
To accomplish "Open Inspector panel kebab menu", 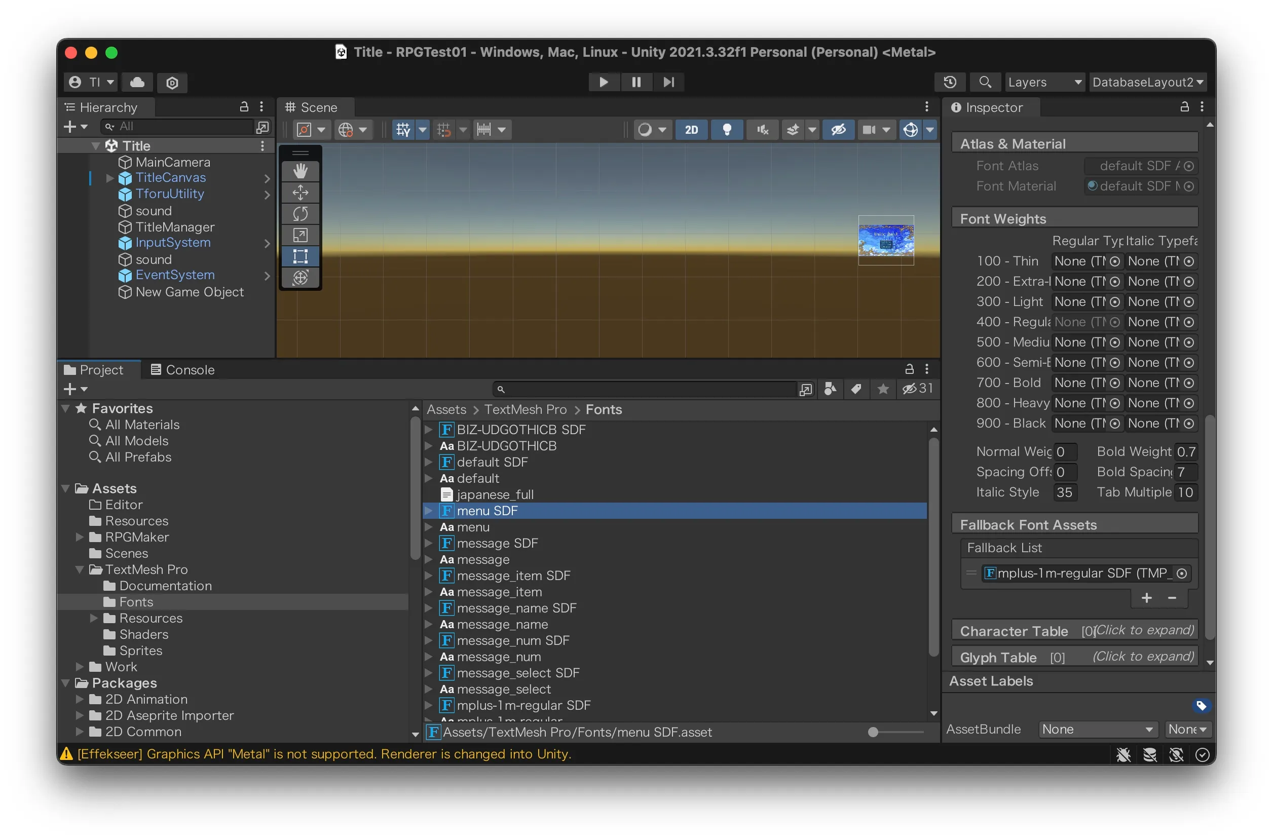I will (1202, 106).
